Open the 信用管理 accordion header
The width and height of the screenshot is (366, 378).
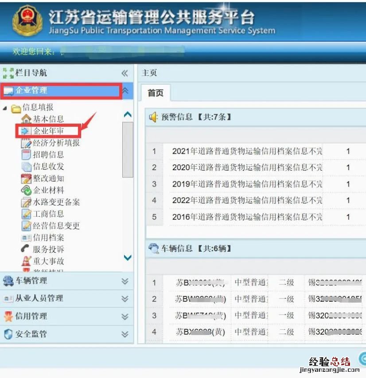coord(67,316)
